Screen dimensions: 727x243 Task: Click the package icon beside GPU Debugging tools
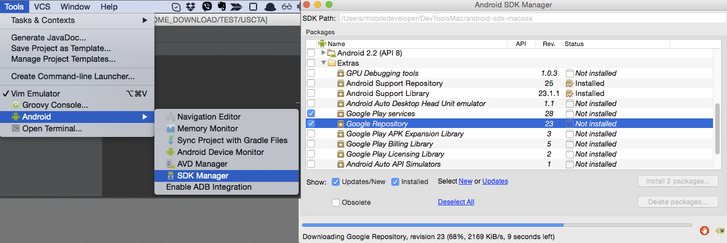pos(341,74)
